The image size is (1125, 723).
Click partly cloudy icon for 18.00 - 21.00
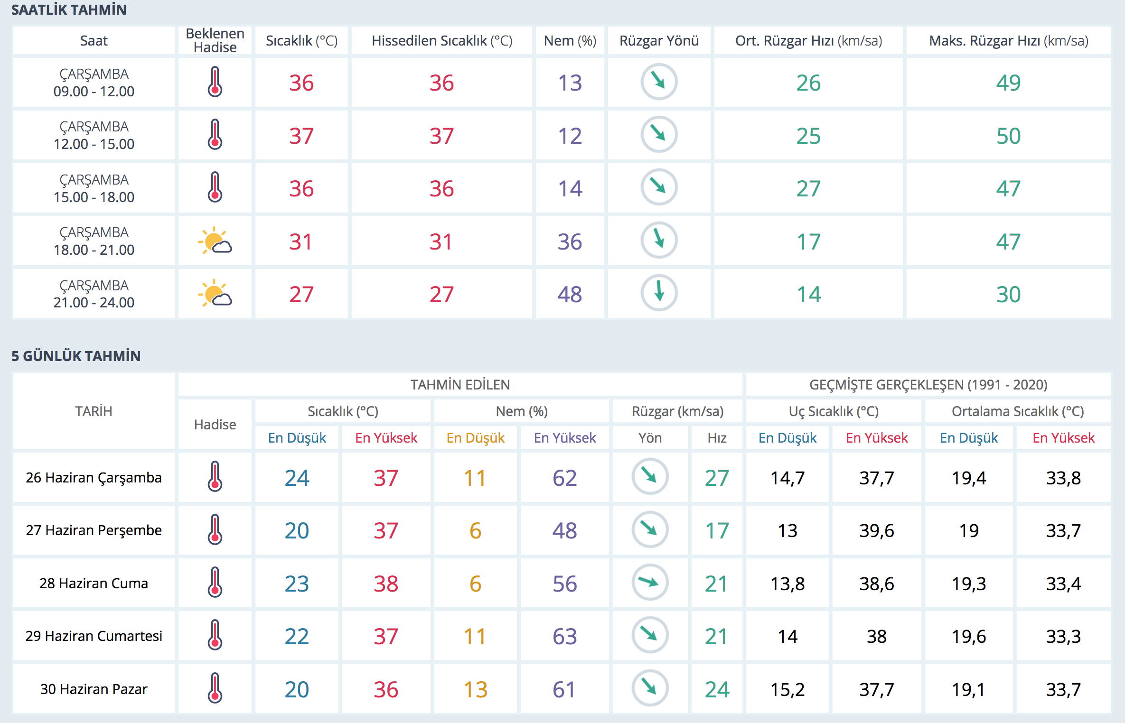pos(215,241)
